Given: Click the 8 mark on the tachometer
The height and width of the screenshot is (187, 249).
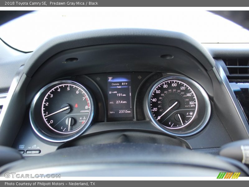Looking at the screenshot, I should [87, 107].
